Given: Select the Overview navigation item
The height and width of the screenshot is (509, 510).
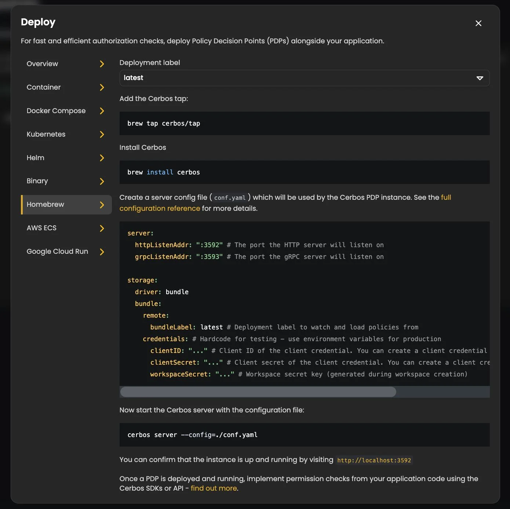Looking at the screenshot, I should (x=42, y=64).
